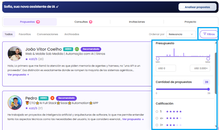The height and width of the screenshot is (130, 219).
Task: Switch to the Consultas tab
Action: [83, 22]
